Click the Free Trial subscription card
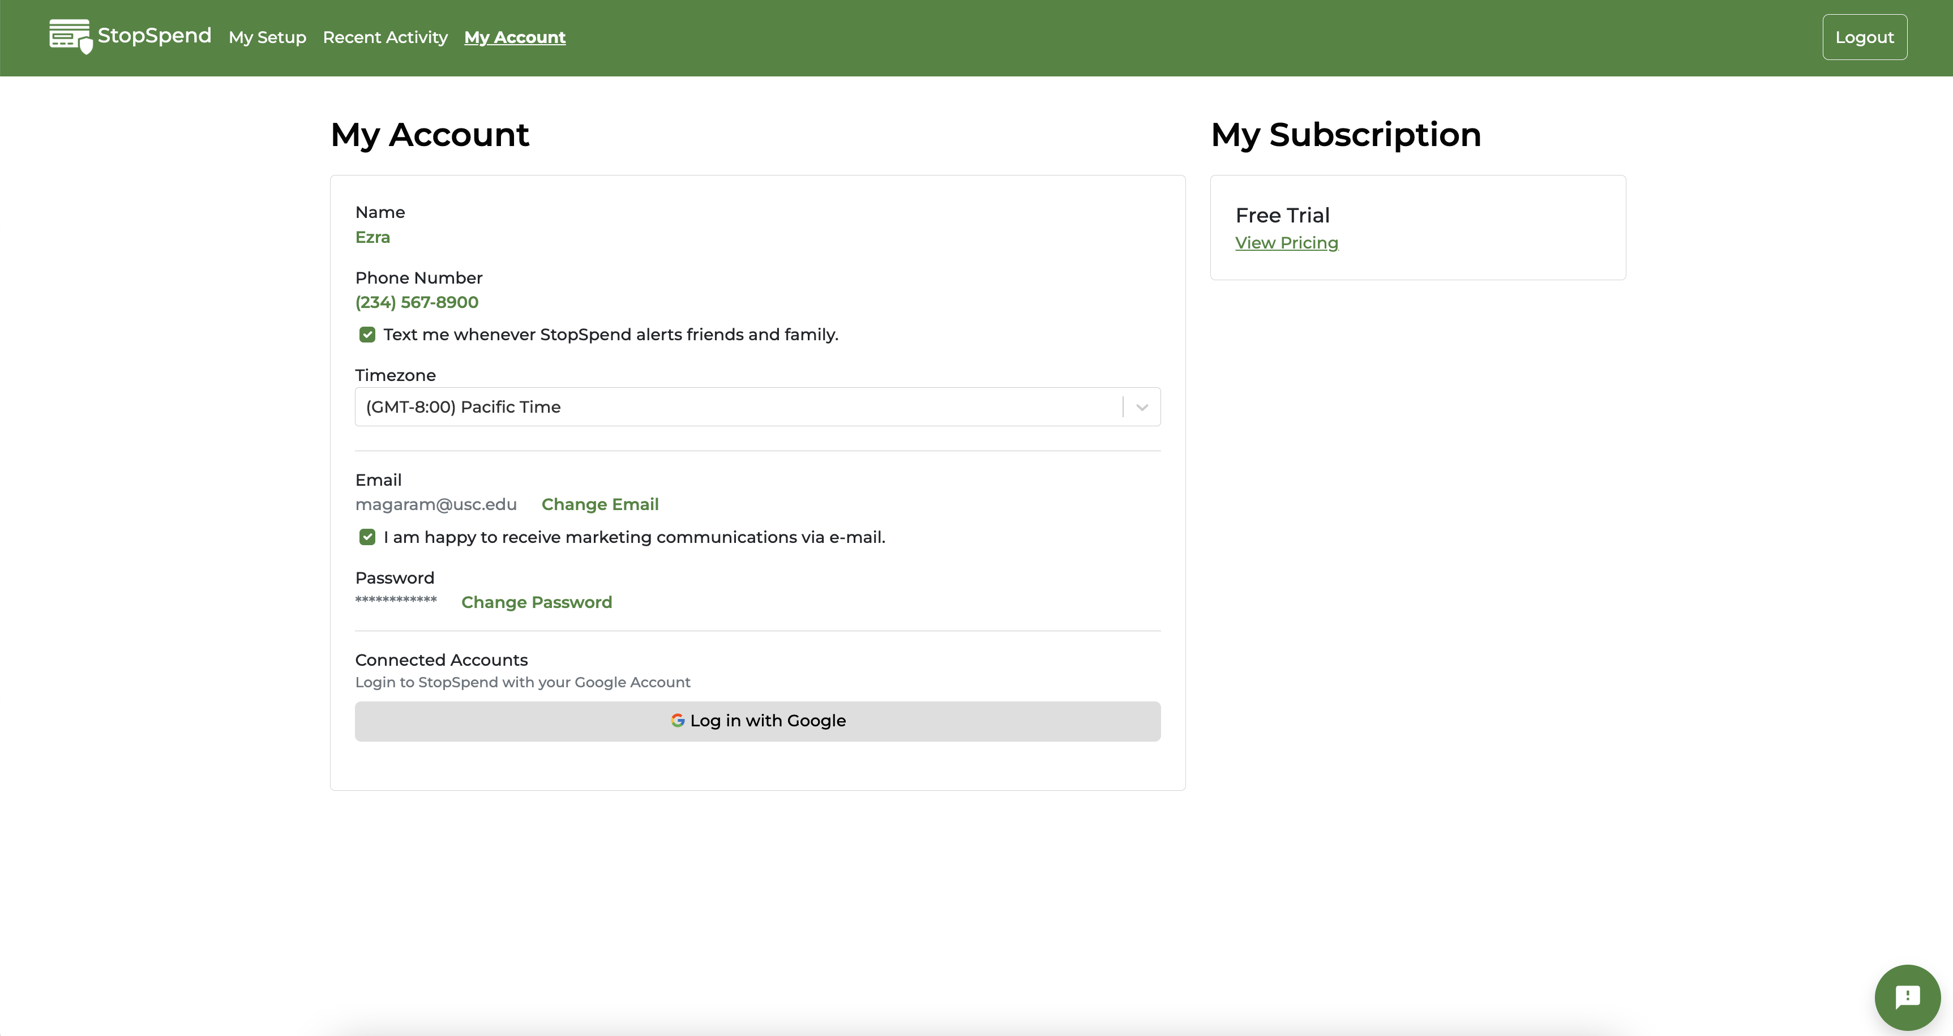The width and height of the screenshot is (1953, 1036). (1417, 228)
